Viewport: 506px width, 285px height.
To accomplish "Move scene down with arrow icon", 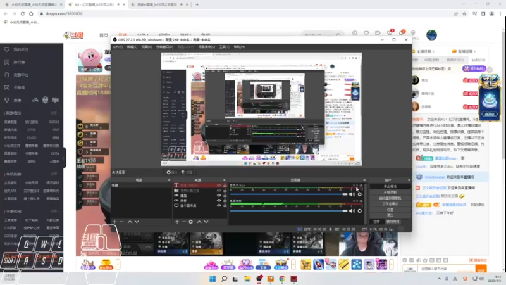I will click(x=137, y=222).
